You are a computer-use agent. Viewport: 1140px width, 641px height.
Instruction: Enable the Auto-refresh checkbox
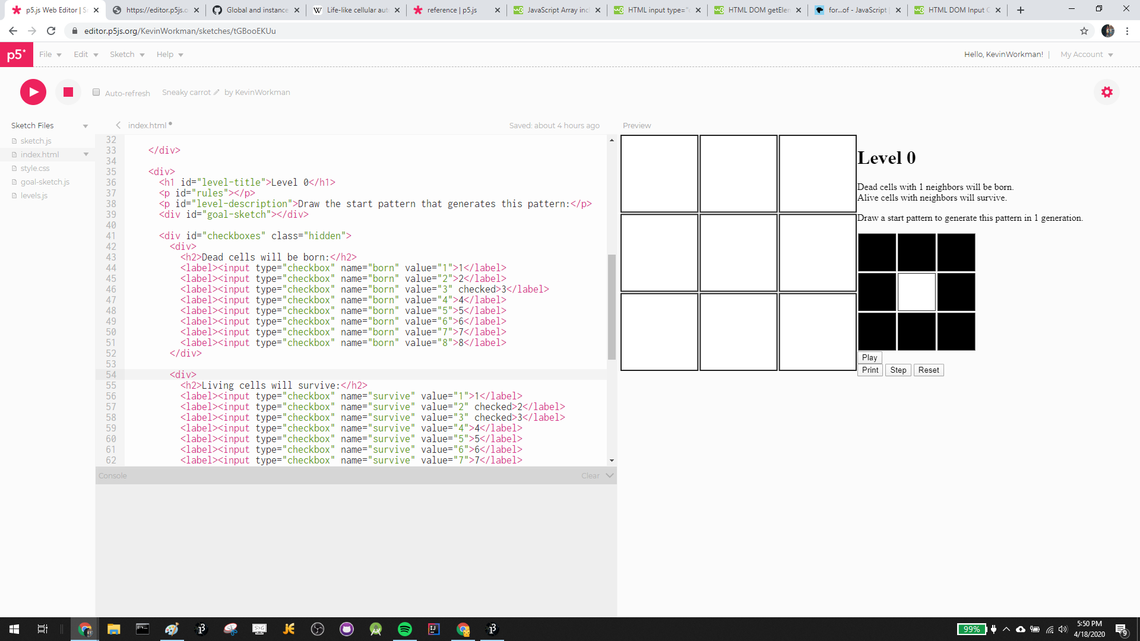pyautogui.click(x=96, y=92)
